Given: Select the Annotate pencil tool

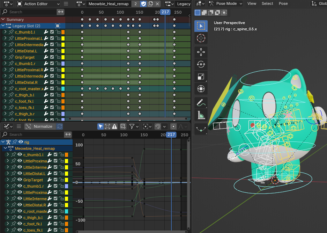Looking at the screenshot, I should pos(201,103).
